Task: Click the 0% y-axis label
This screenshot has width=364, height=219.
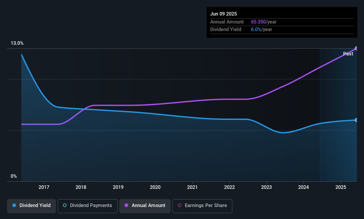Action: (14, 176)
